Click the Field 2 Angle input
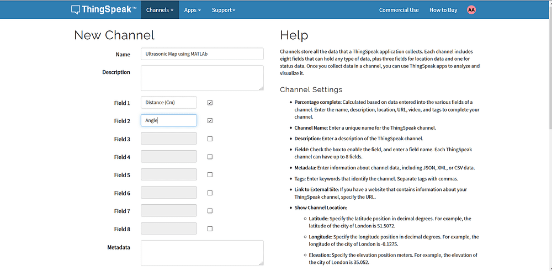The height and width of the screenshot is (271, 552). pyautogui.click(x=169, y=120)
